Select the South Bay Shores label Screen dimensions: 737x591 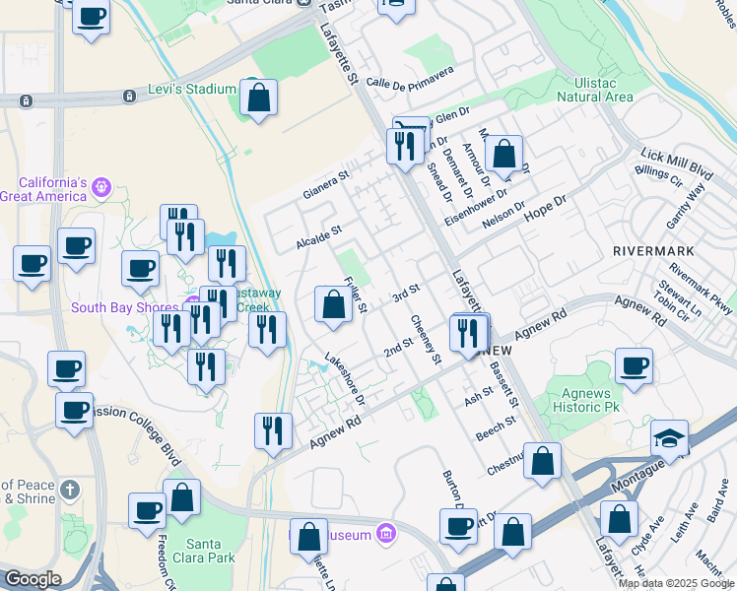click(x=124, y=307)
